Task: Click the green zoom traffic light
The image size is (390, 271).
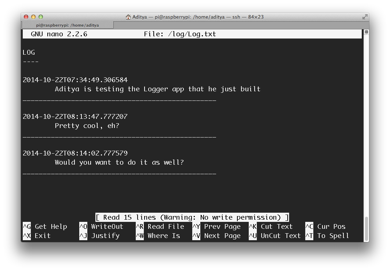Action: [40, 17]
